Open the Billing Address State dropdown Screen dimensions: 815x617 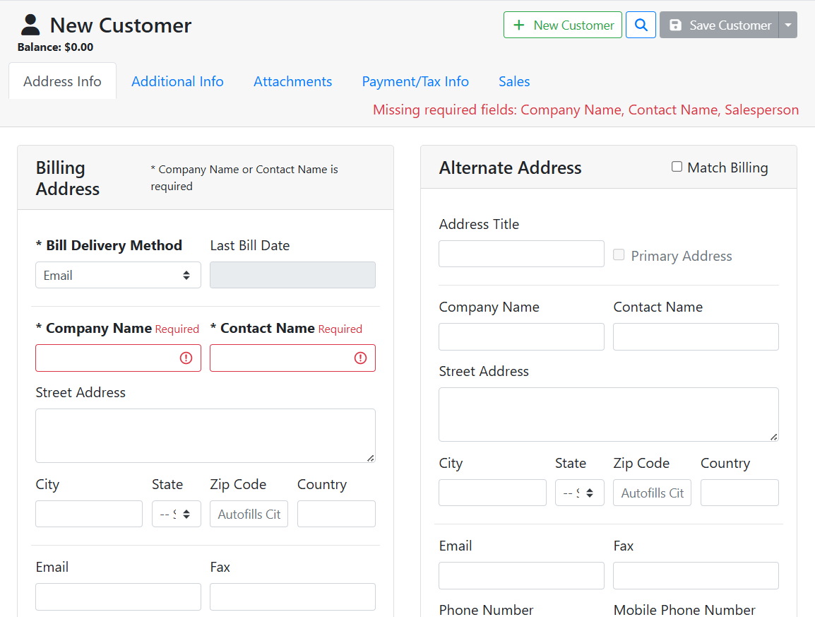[176, 515]
